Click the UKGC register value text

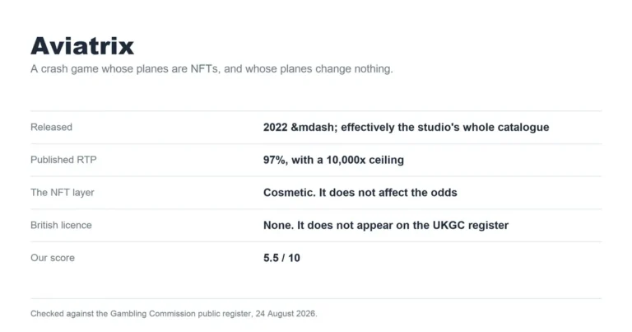coord(386,225)
